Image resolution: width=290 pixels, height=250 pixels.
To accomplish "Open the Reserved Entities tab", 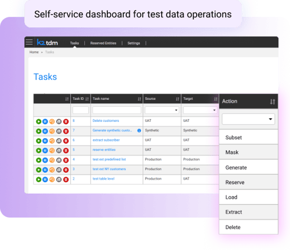I will (x=103, y=43).
